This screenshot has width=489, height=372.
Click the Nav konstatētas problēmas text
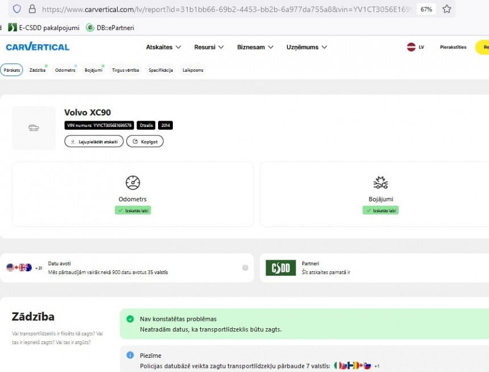coord(178,319)
